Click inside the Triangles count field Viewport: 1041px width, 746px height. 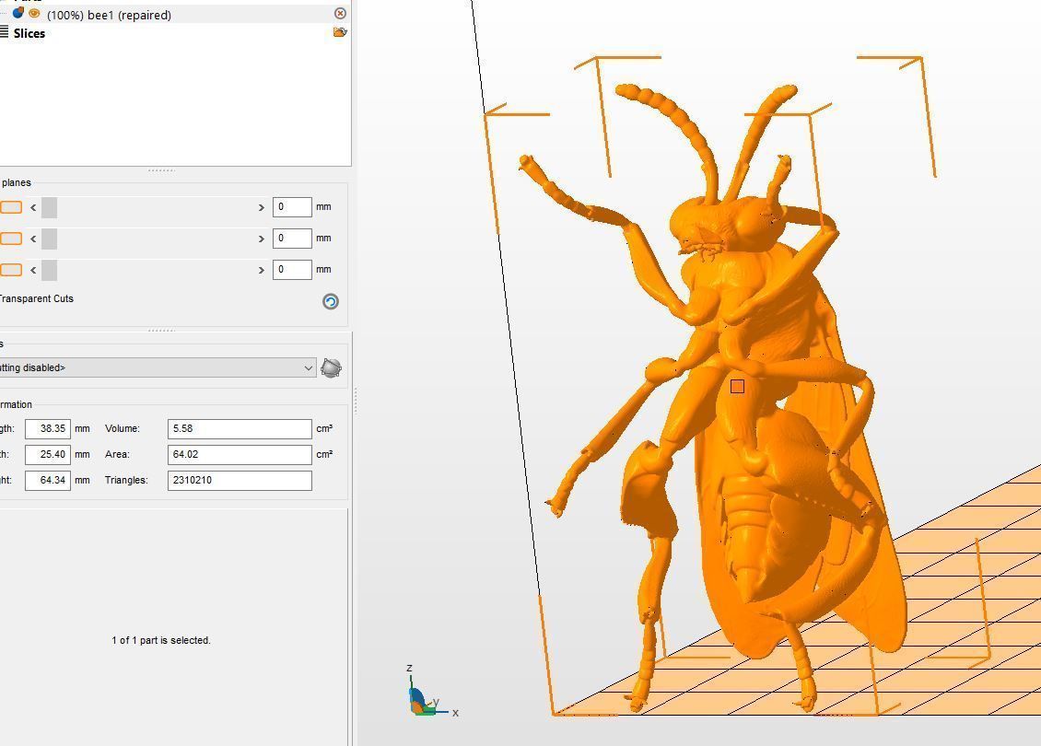click(239, 479)
